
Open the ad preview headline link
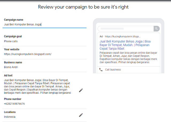pyautogui.click(x=125, y=45)
